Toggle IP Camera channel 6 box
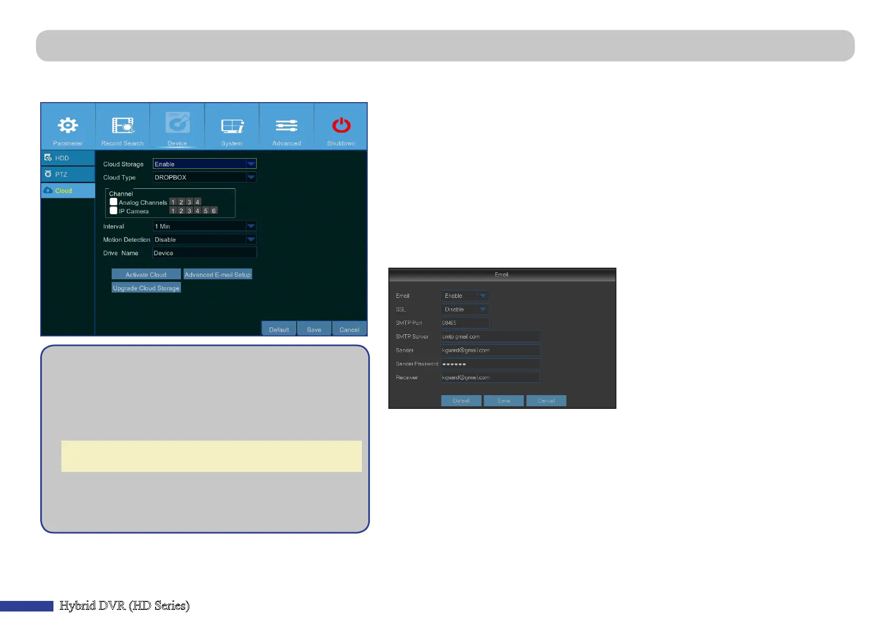Image resolution: width=891 pixels, height=630 pixels. point(214,211)
